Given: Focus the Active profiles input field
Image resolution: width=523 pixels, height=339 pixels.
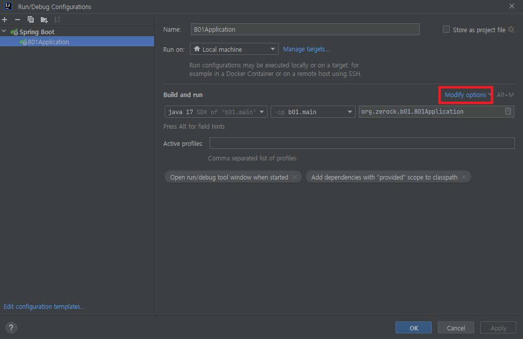Looking at the screenshot, I should [x=362, y=143].
